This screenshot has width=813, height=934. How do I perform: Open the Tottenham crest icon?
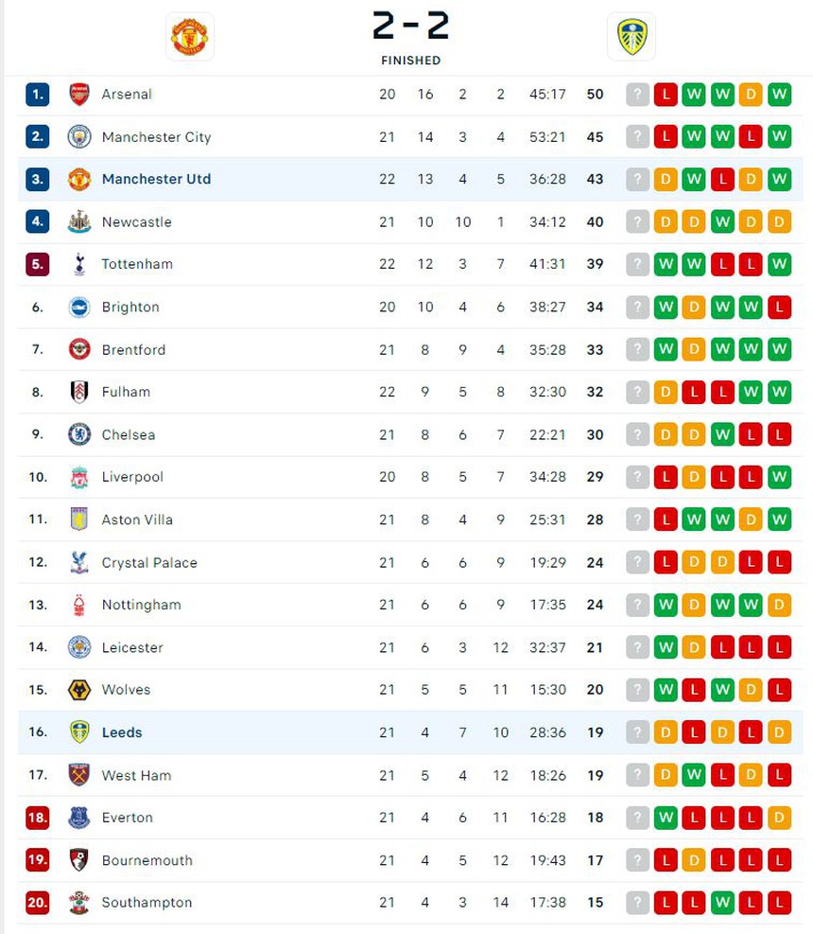click(x=79, y=264)
